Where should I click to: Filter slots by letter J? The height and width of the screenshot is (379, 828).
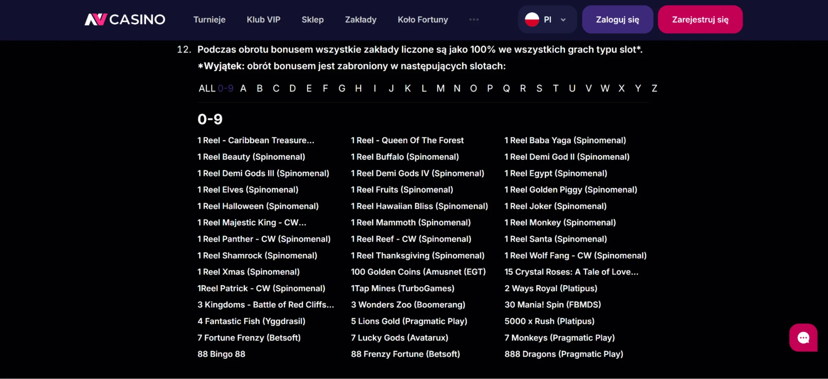pos(391,88)
